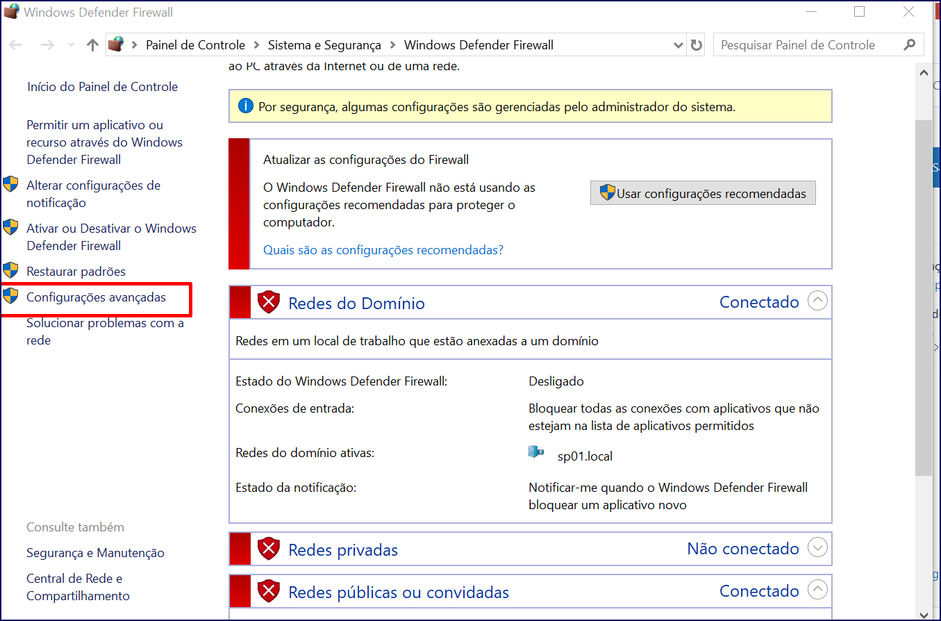Select Sistema e Segurança in the breadcrumb
This screenshot has height=621, width=941.
[324, 44]
